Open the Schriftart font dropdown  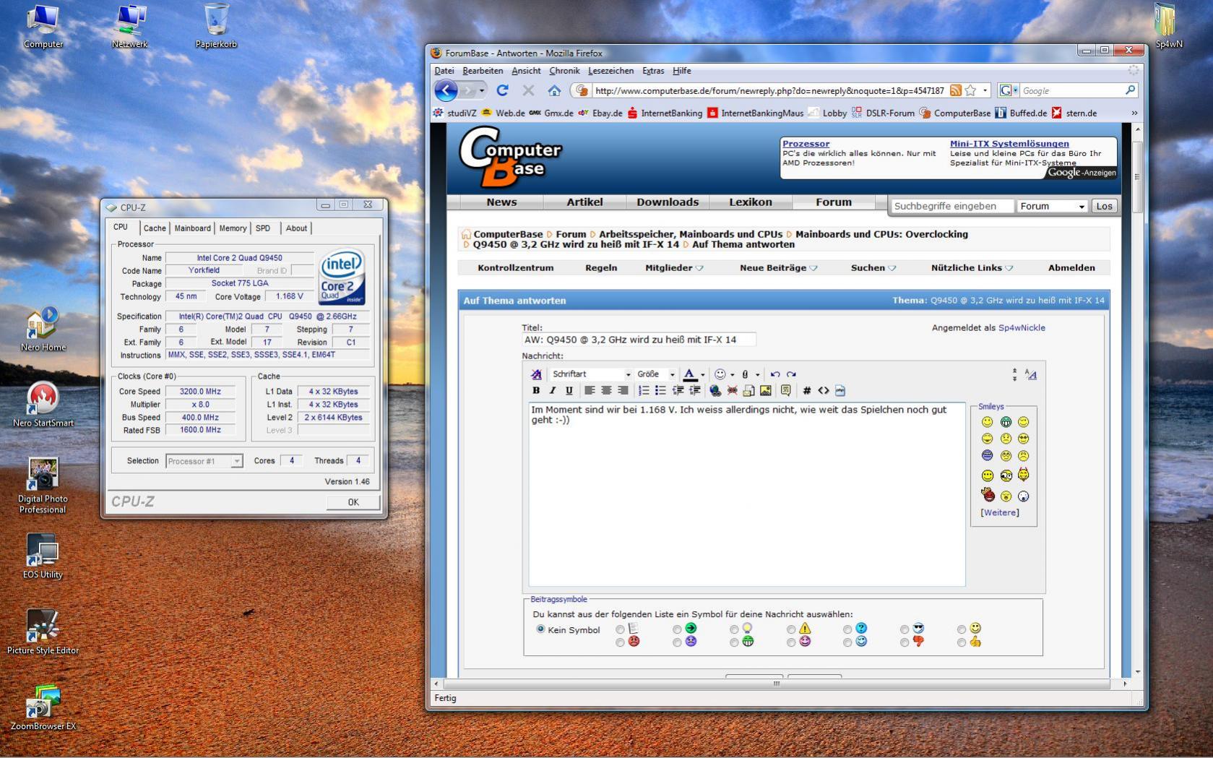(x=591, y=374)
